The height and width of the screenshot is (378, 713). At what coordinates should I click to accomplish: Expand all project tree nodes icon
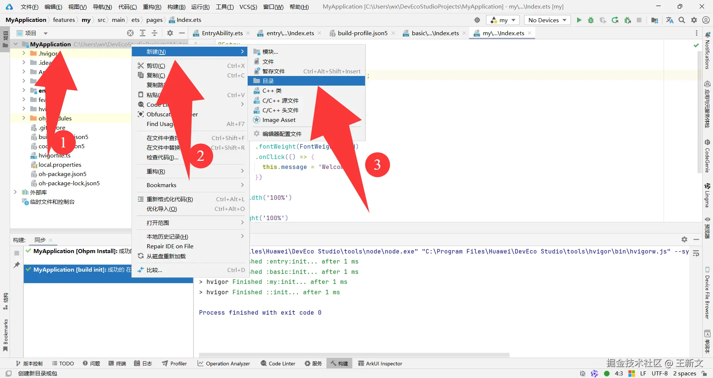pos(143,33)
